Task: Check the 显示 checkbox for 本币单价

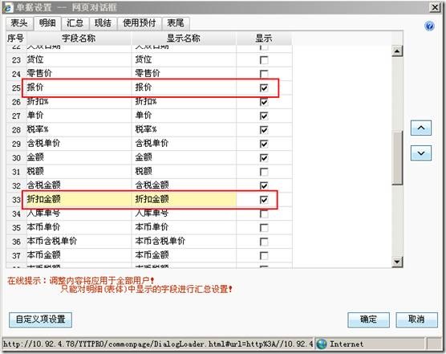Action: pos(264,228)
